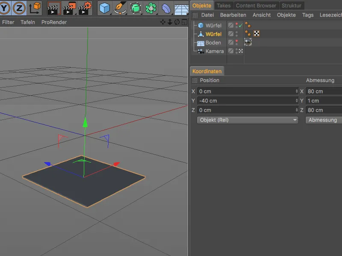Switch to the Takes tab
This screenshot has width=342, height=256.
[x=224, y=6]
